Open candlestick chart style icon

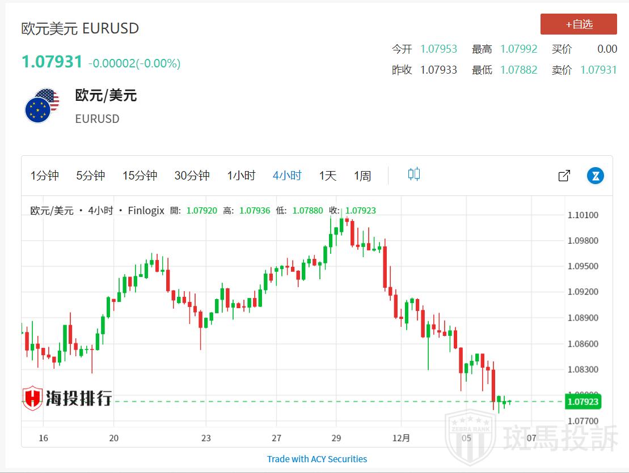click(x=414, y=174)
